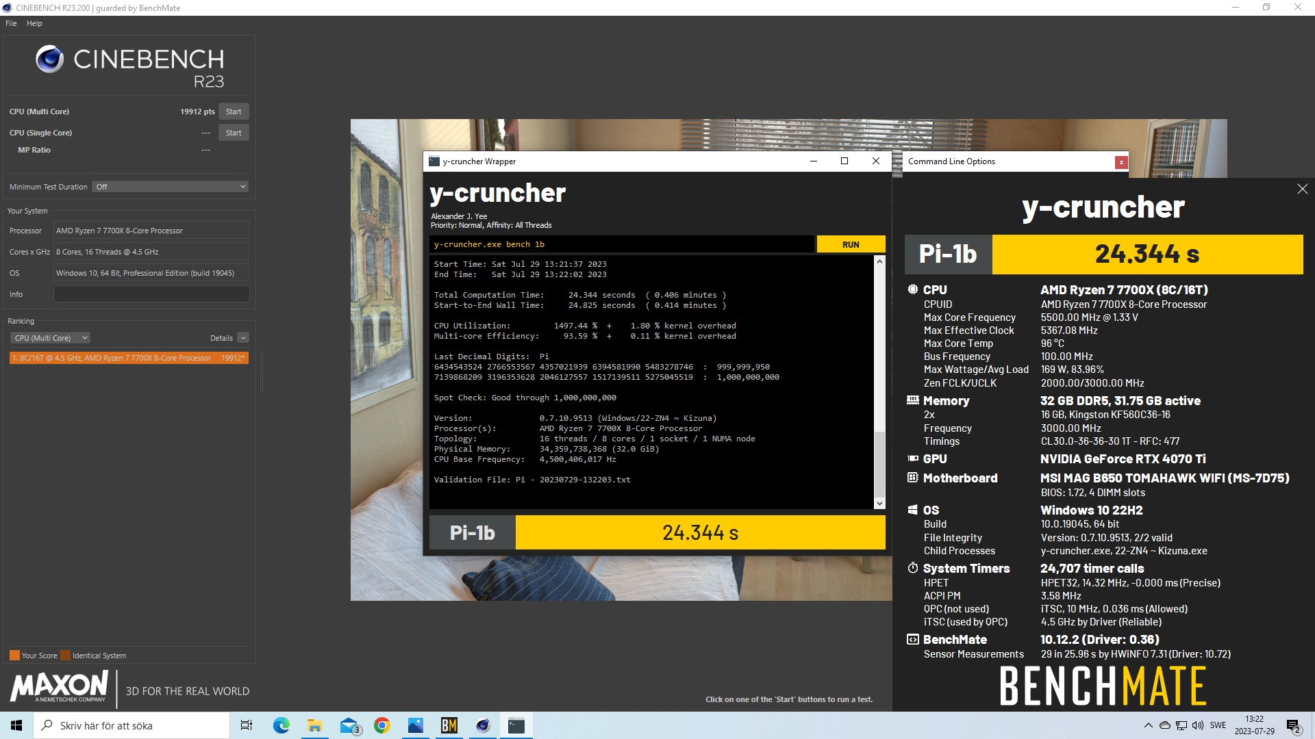Click the CPU chip icon in BenchMate
Screen dimensions: 1315x739
tap(912, 289)
